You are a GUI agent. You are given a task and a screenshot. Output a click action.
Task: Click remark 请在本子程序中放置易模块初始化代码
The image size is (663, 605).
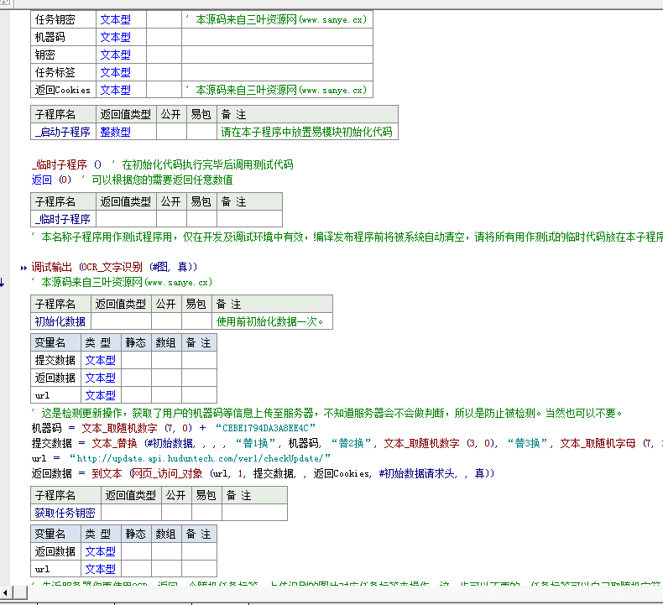306,132
